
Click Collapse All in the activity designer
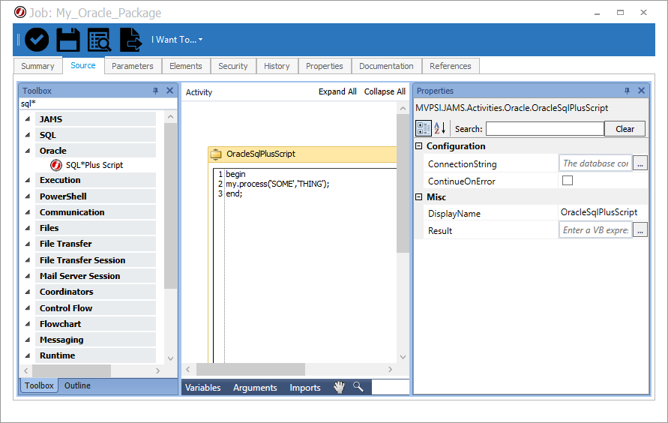385,91
